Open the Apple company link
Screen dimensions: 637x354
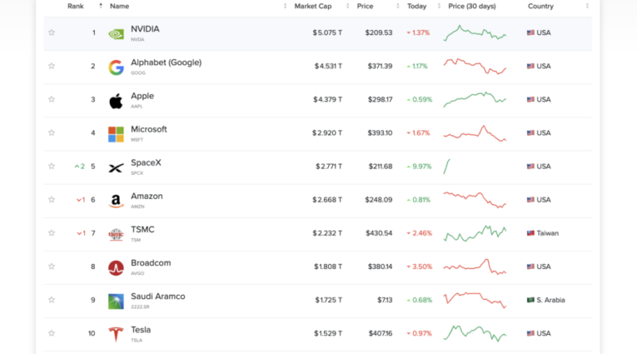click(x=143, y=95)
